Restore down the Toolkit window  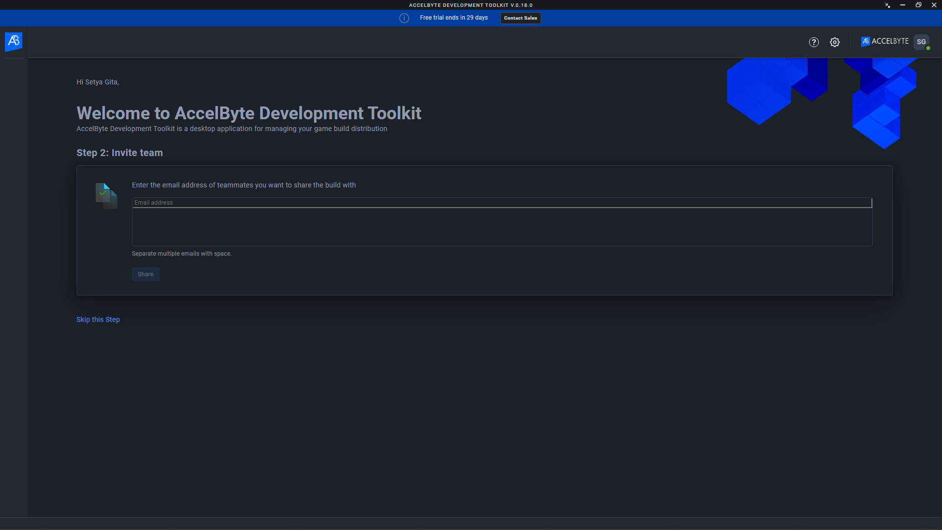pos(918,5)
